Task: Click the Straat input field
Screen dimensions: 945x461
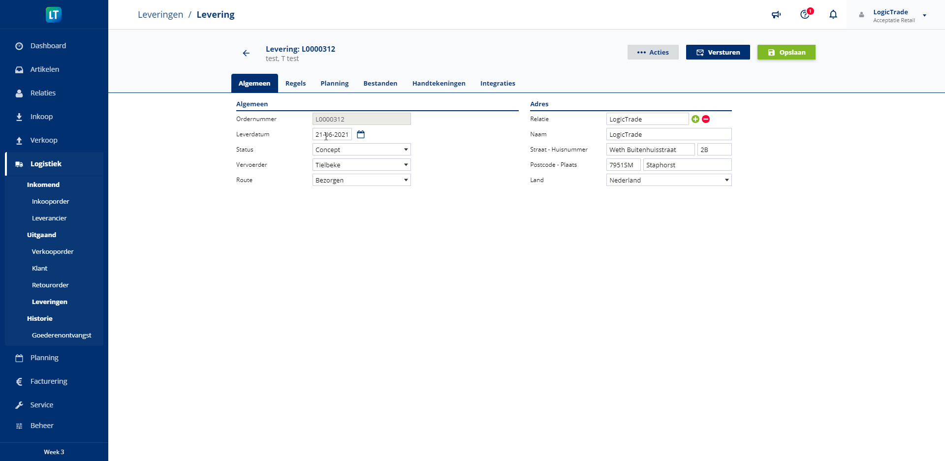Action: [x=650, y=150]
